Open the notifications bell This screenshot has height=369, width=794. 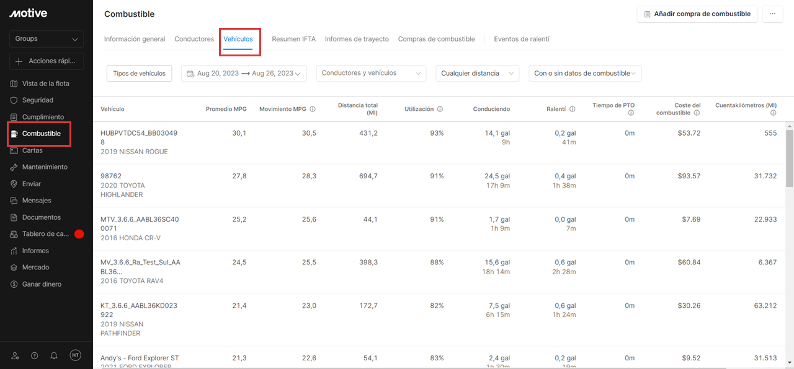click(x=54, y=355)
